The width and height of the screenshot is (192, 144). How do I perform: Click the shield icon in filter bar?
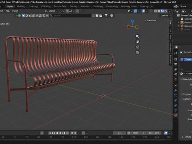(112, 16)
